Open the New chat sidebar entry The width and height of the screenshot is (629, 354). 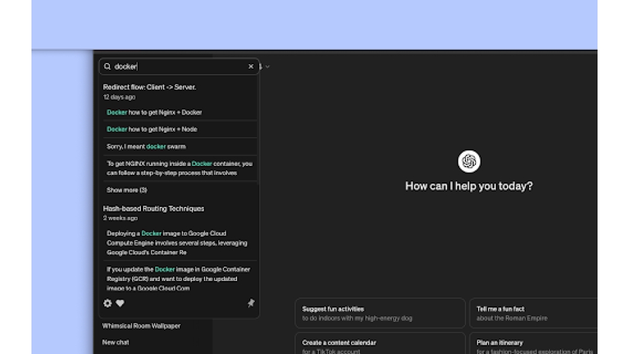pos(116,343)
